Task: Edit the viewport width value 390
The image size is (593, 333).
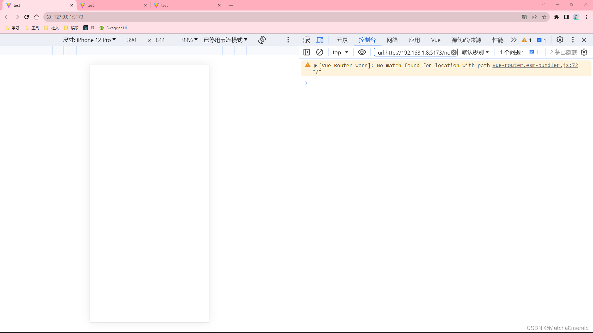Action: [132, 40]
